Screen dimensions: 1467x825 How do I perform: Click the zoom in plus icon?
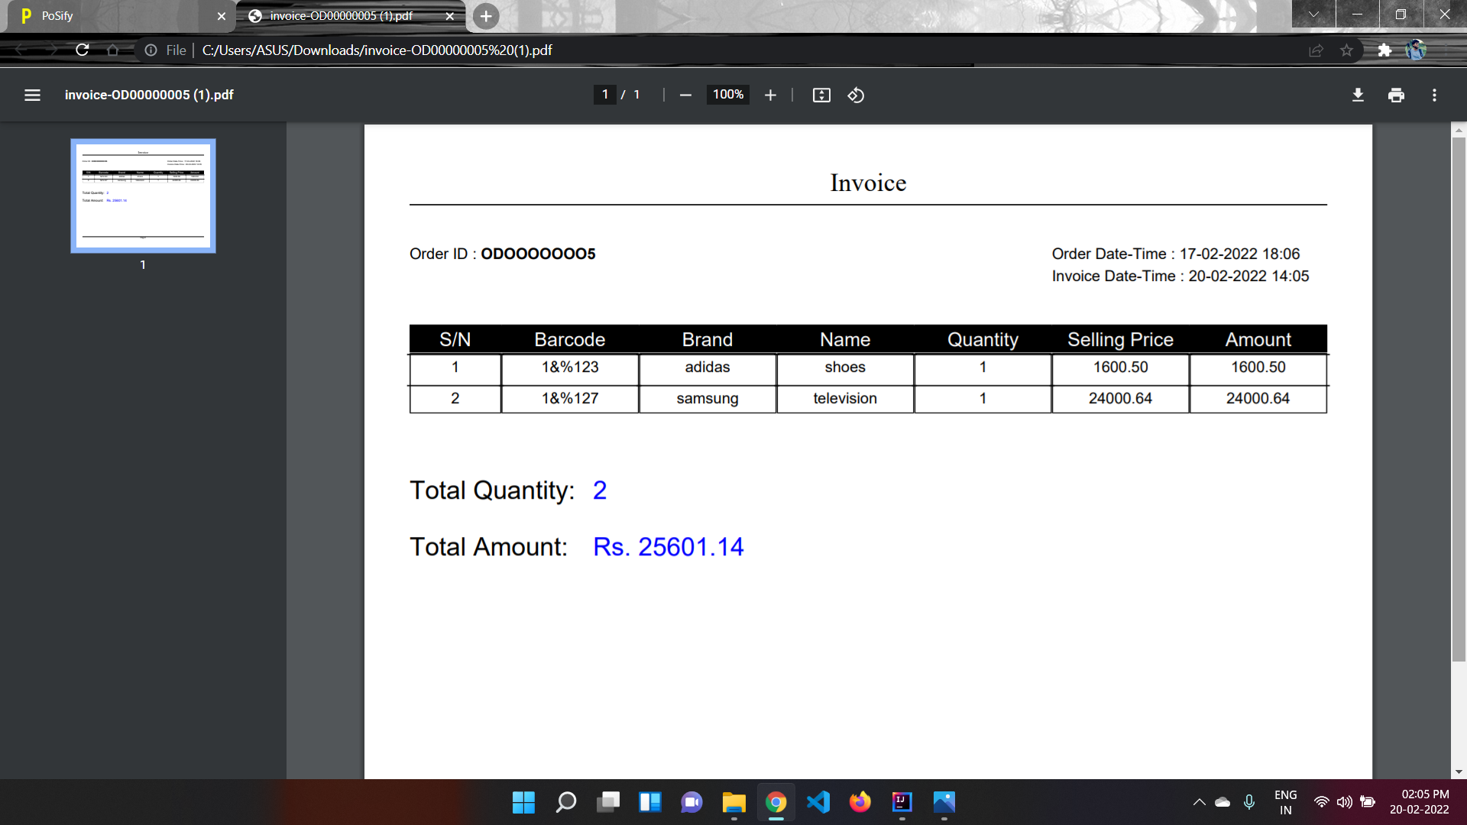pyautogui.click(x=770, y=95)
